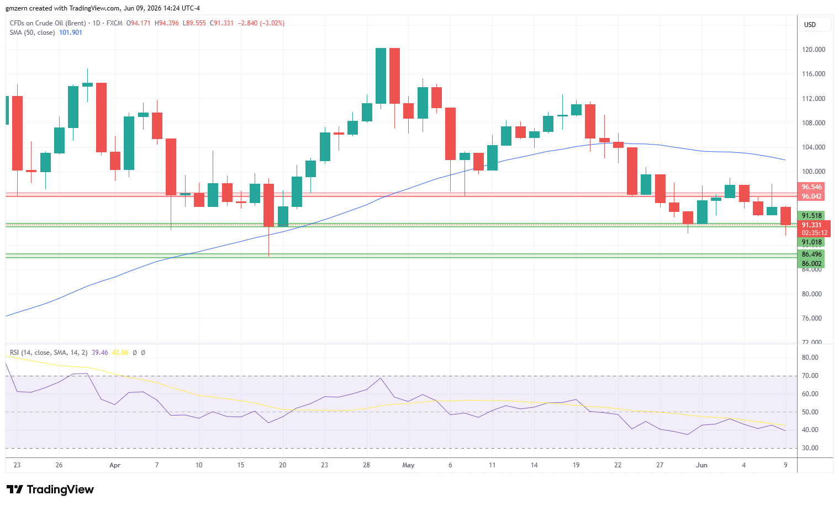This screenshot has width=839, height=506.
Task: Click the 108.000 price axis label
Action: (814, 123)
